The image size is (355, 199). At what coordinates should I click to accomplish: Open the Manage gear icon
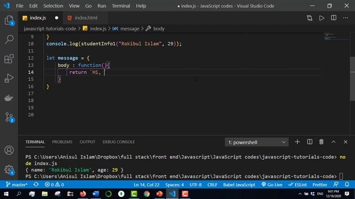pyautogui.click(x=9, y=170)
